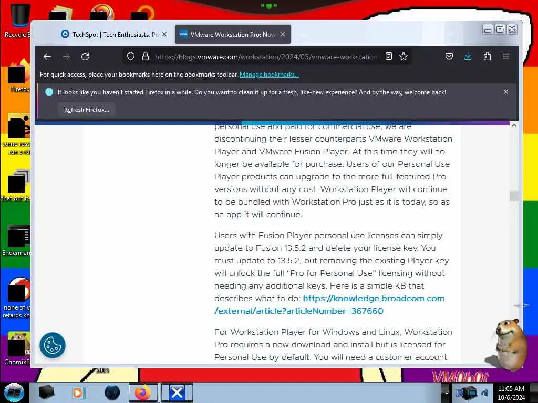538x403 pixels.
Task: Open a new tab with the plus button
Action: [303, 35]
